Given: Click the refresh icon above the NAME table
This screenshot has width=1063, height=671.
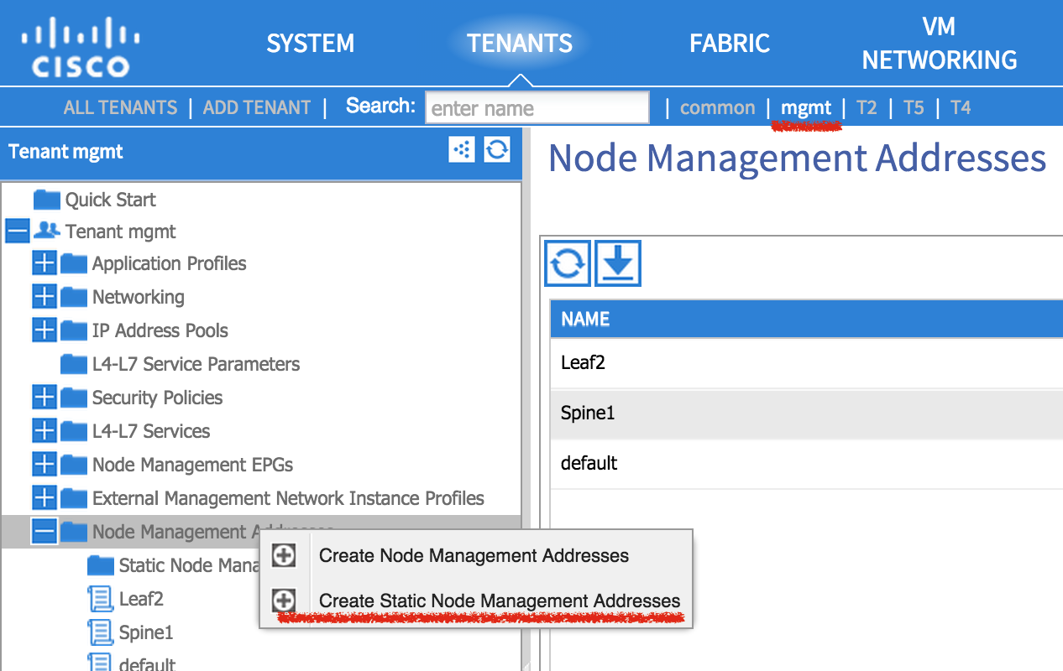Looking at the screenshot, I should pyautogui.click(x=568, y=263).
